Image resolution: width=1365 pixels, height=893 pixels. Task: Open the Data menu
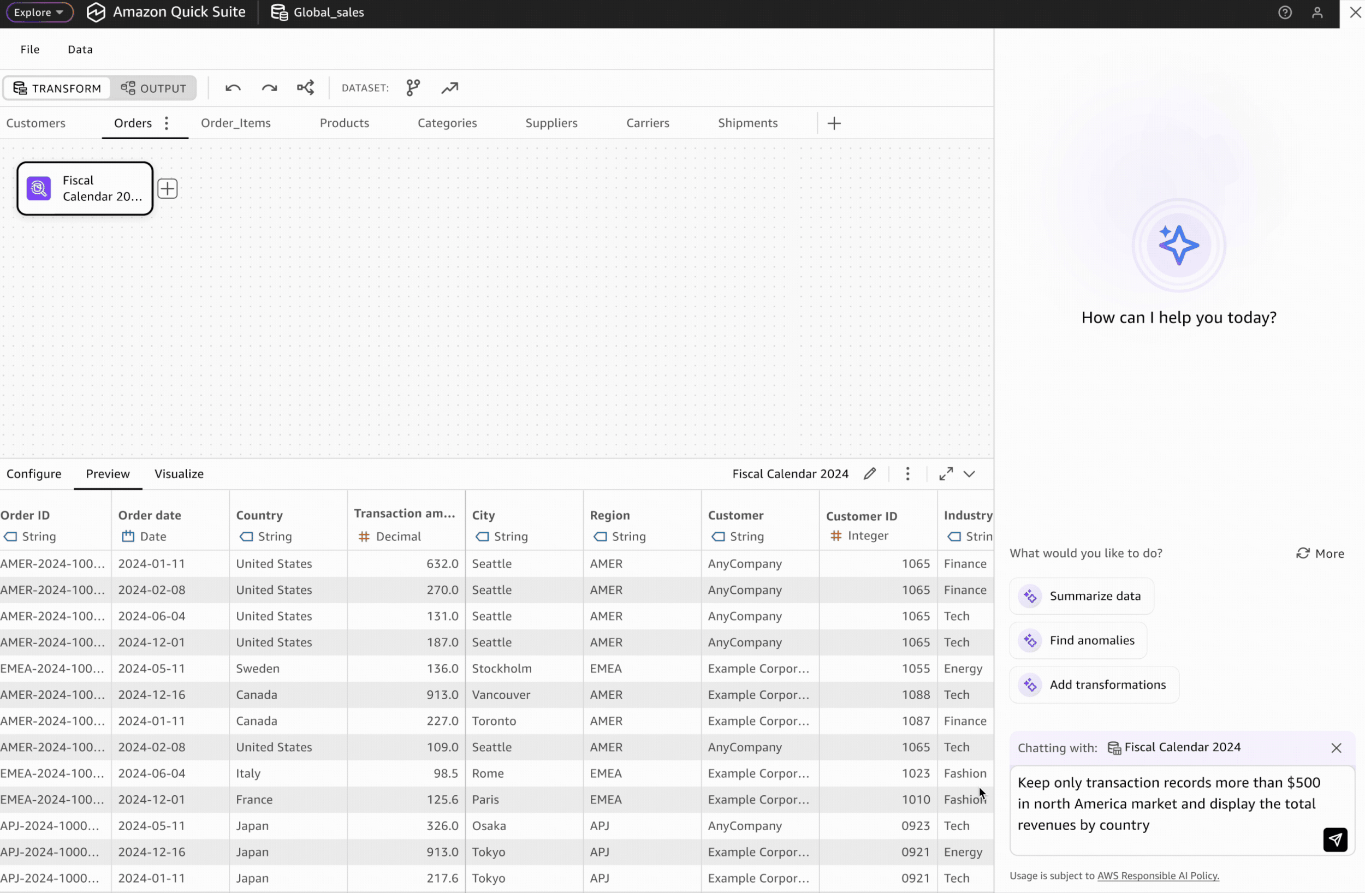pos(80,49)
